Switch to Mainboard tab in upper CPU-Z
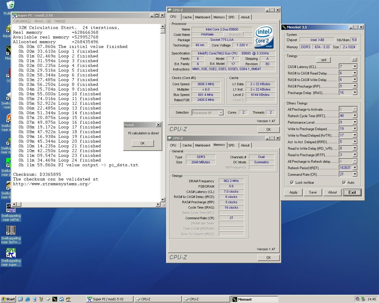The height and width of the screenshot is (303, 379). tap(203, 17)
